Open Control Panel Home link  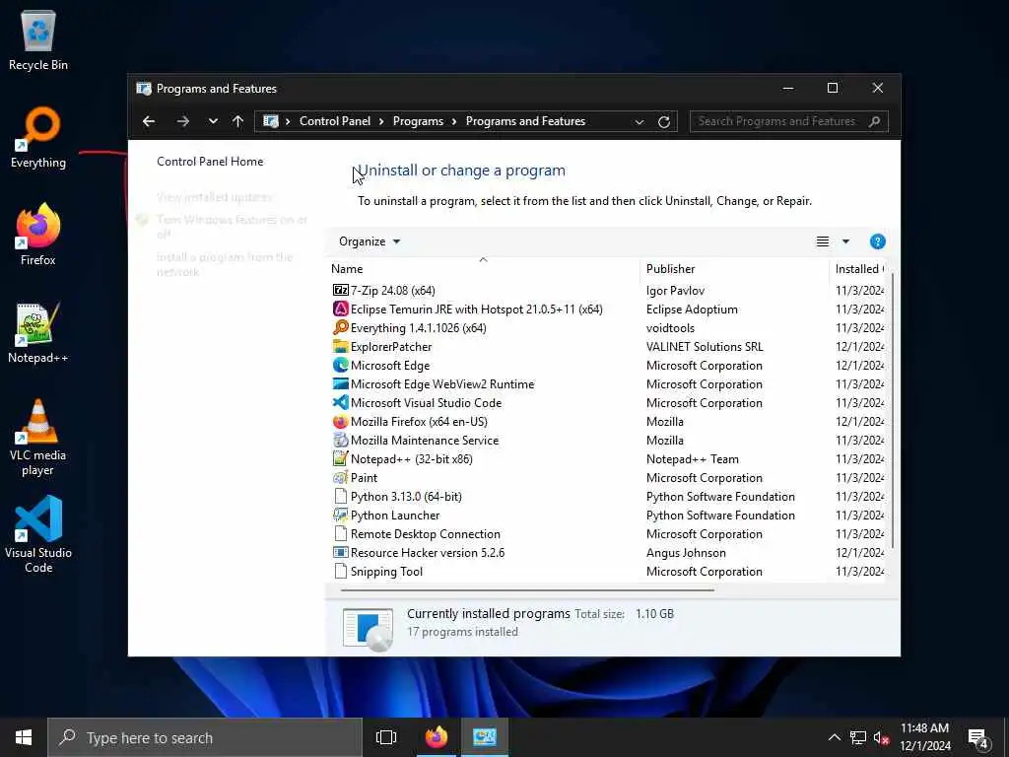point(210,162)
